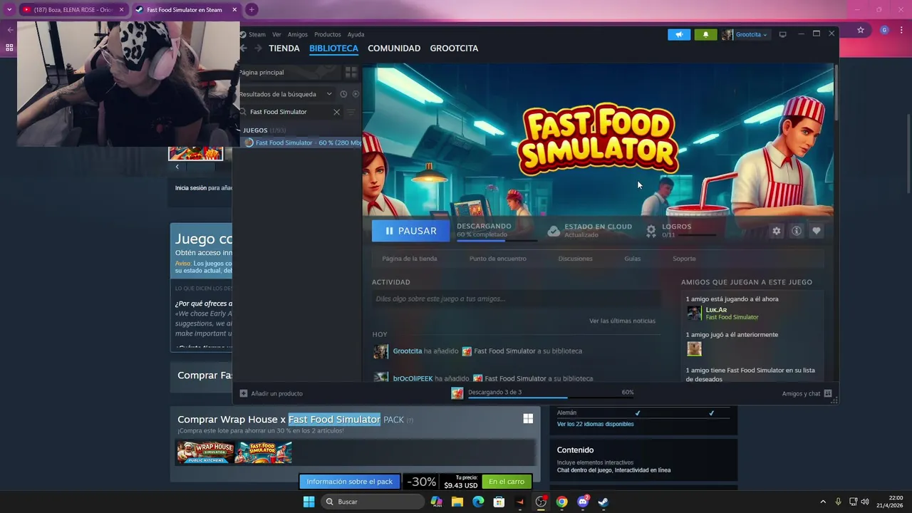Click Fast Food Simulator downloading game icon

pos(457,393)
